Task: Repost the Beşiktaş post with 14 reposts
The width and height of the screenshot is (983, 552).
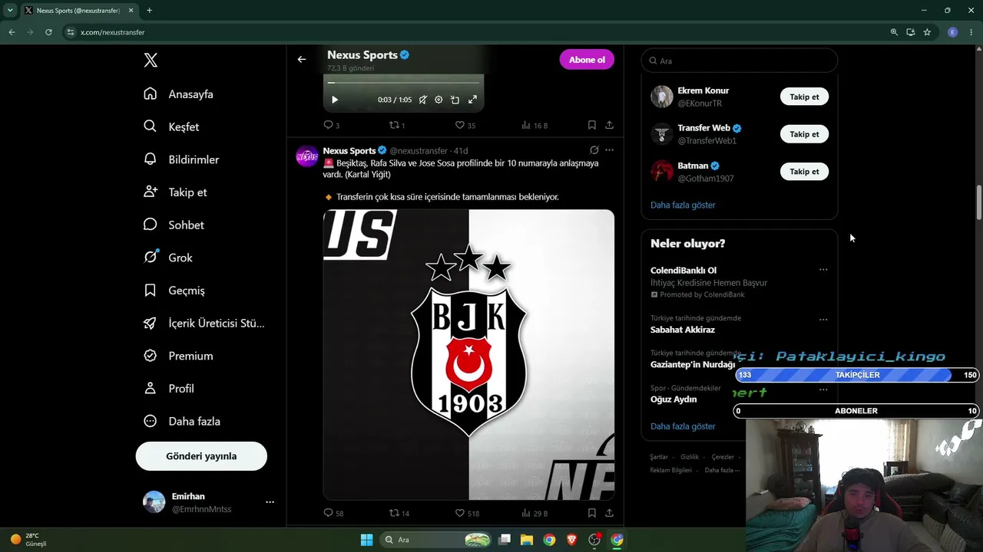Action: (x=399, y=513)
